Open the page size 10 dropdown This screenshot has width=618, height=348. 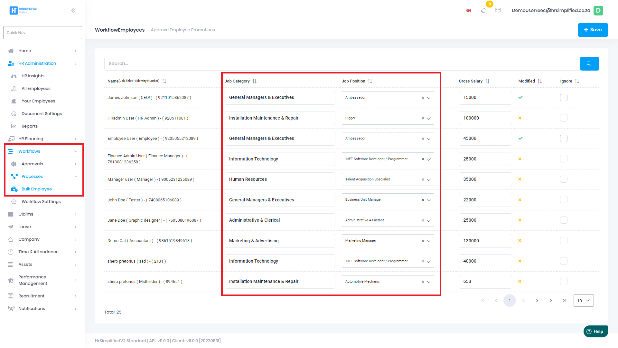coord(583,300)
